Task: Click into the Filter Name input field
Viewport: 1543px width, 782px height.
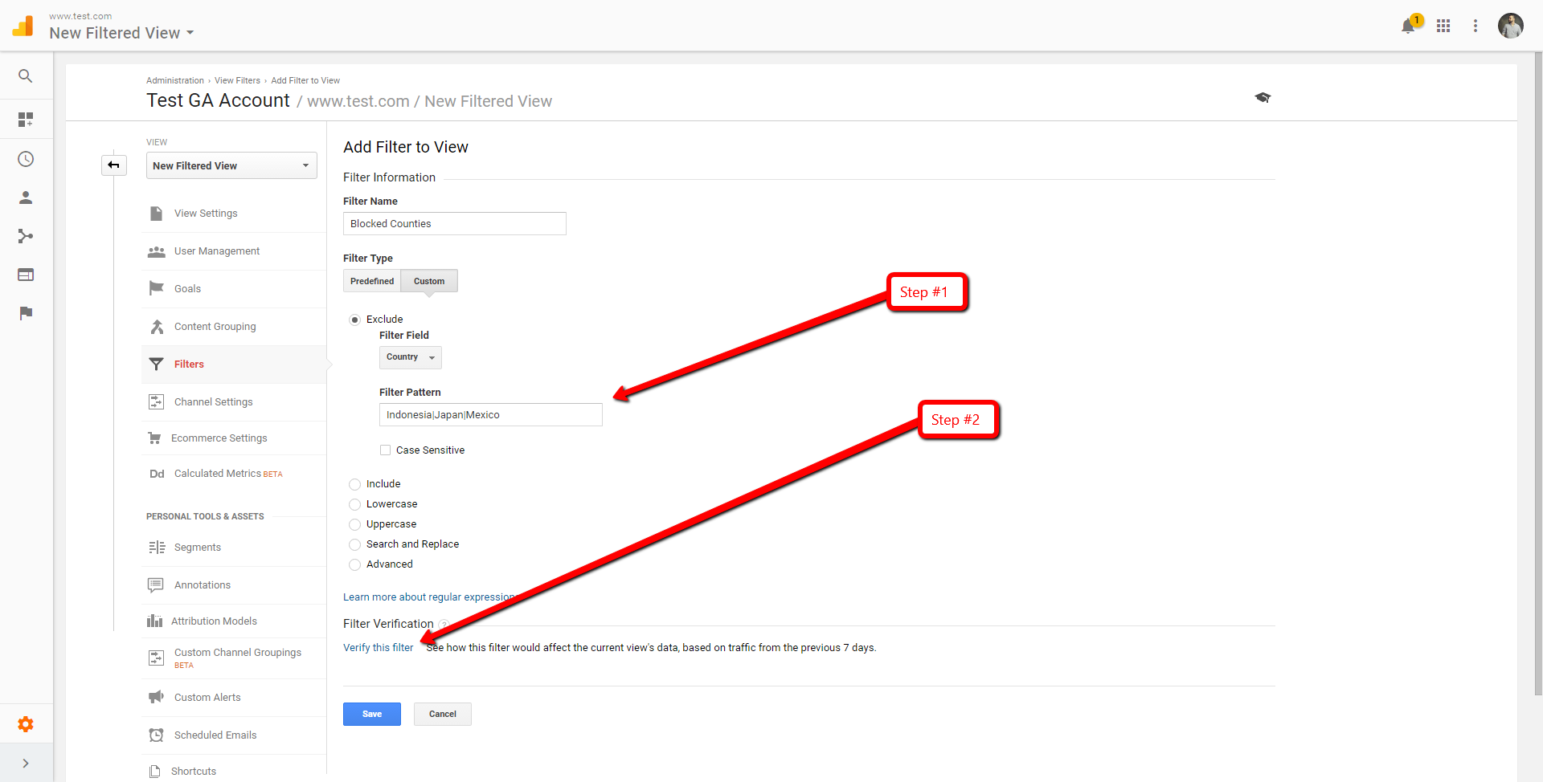Action: (x=455, y=224)
